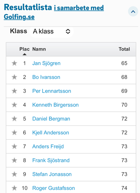View Kenneth Birgersson's result details
Image resolution: width=140 pixels, height=193 pixels.
(56, 105)
